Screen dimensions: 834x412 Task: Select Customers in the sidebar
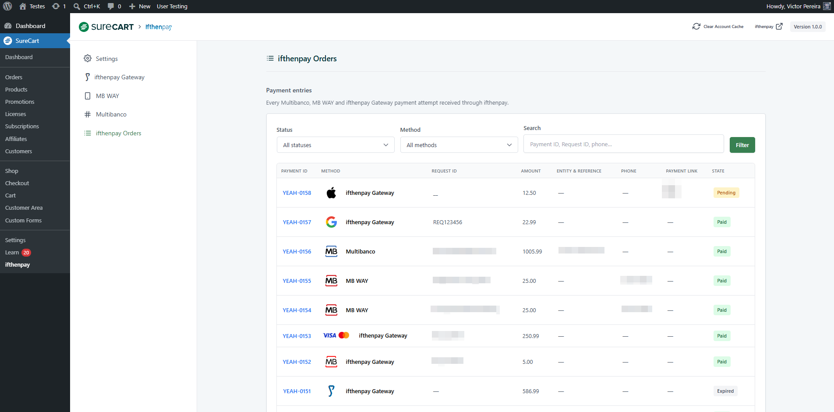(x=18, y=151)
